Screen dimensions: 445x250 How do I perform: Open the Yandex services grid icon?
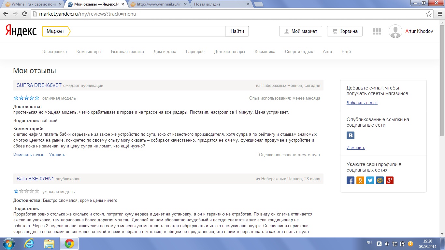click(377, 31)
